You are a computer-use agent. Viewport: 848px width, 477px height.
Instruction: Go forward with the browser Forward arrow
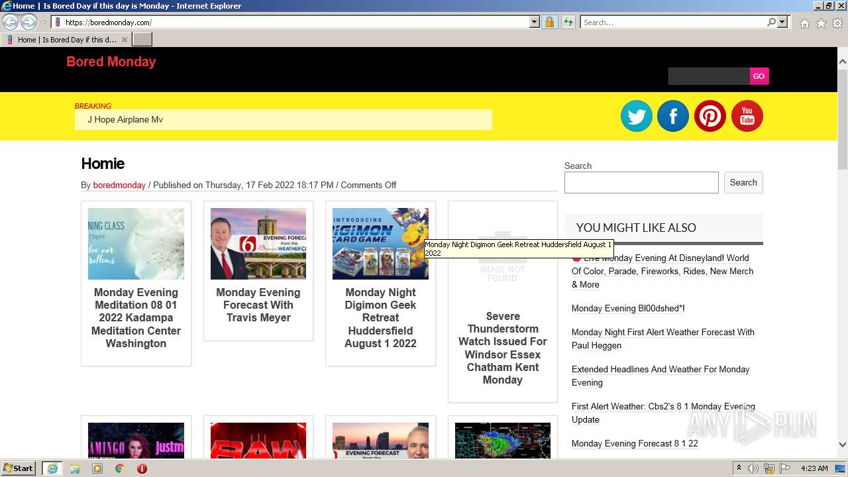pos(28,23)
